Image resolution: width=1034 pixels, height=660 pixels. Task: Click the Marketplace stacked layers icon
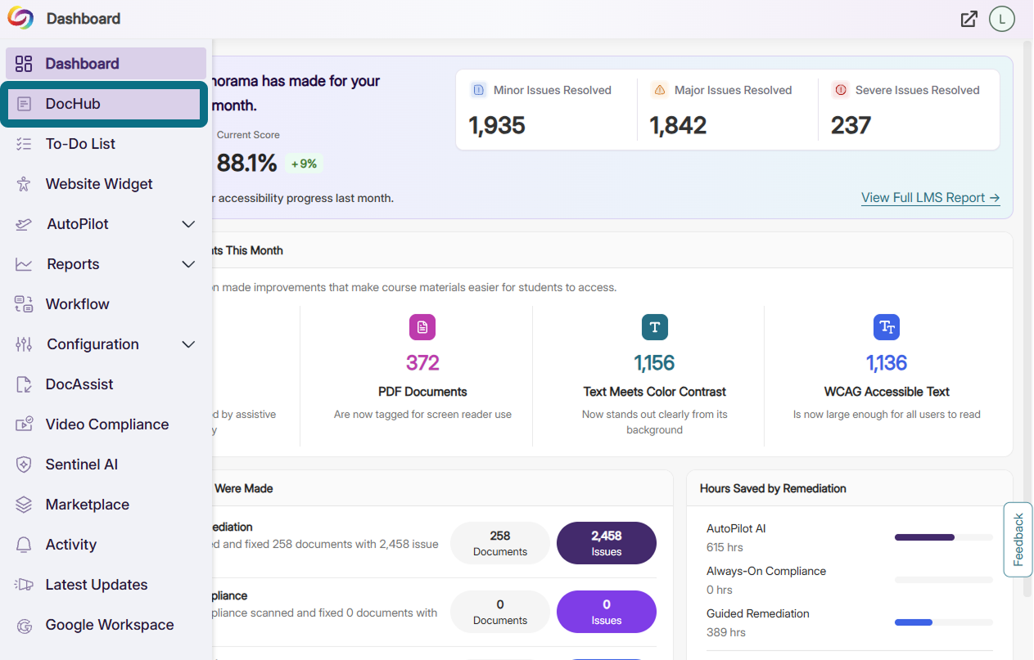pyautogui.click(x=24, y=505)
